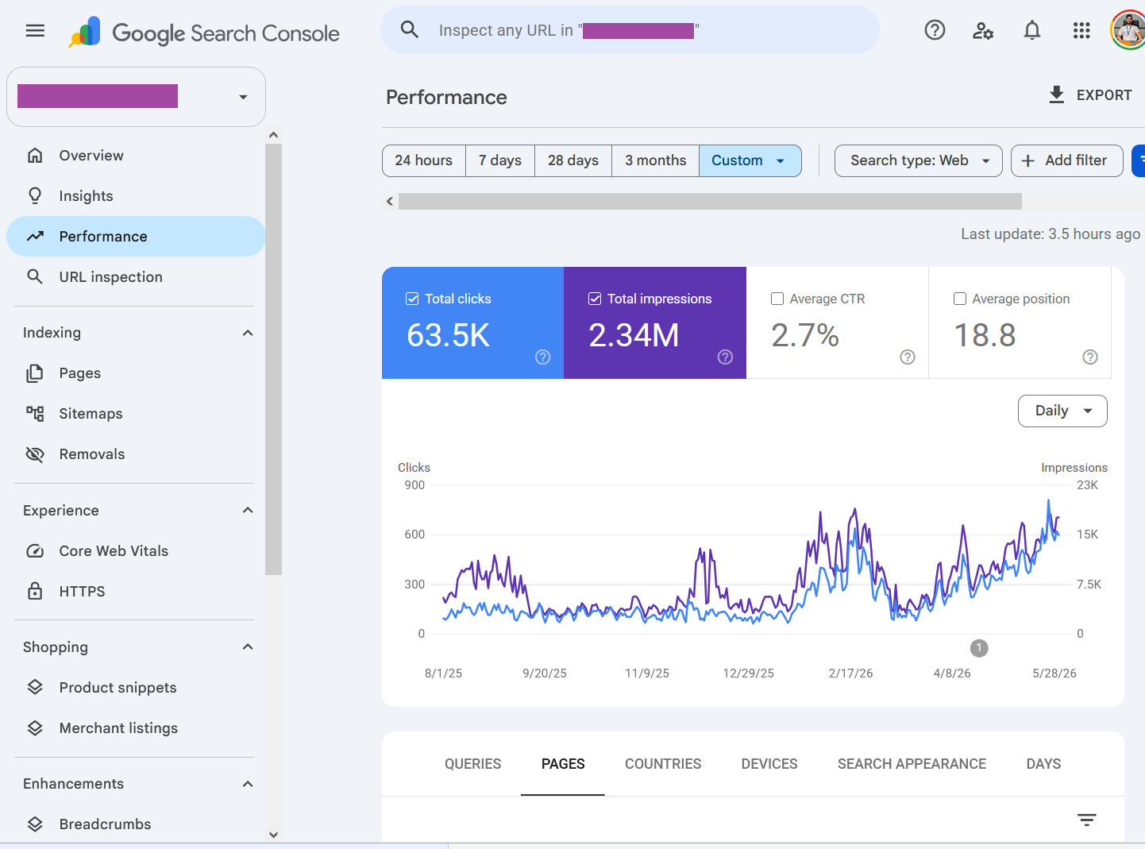Switch to the COUNTRIES tab

click(663, 764)
